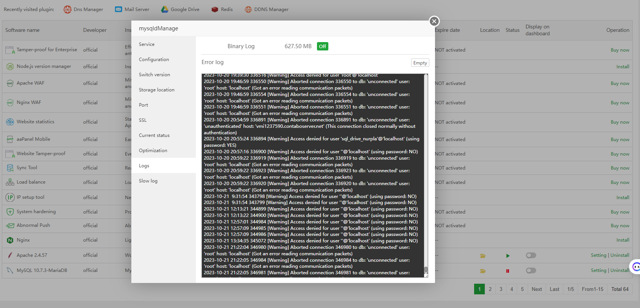640x308 pixels.
Task: Jump to the Last page
Action: point(555,289)
